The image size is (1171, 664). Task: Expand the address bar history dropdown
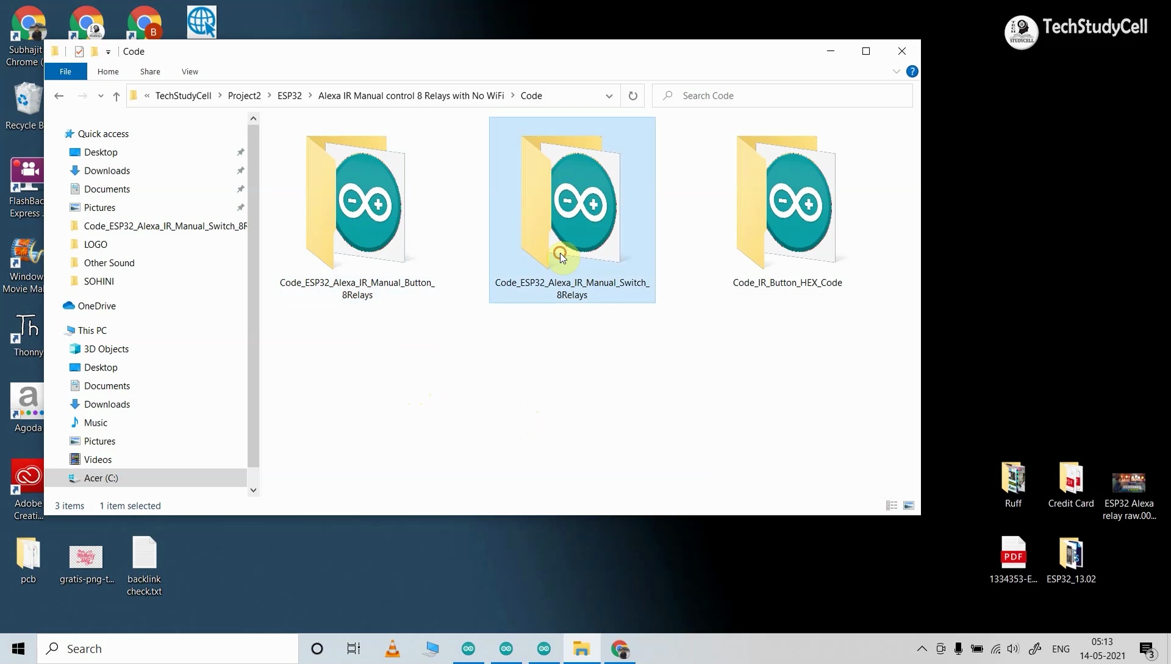(x=609, y=96)
